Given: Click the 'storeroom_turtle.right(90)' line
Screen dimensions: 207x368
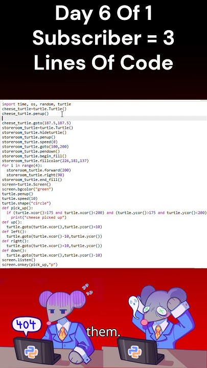Looking at the screenshot, I should click(x=35, y=175).
